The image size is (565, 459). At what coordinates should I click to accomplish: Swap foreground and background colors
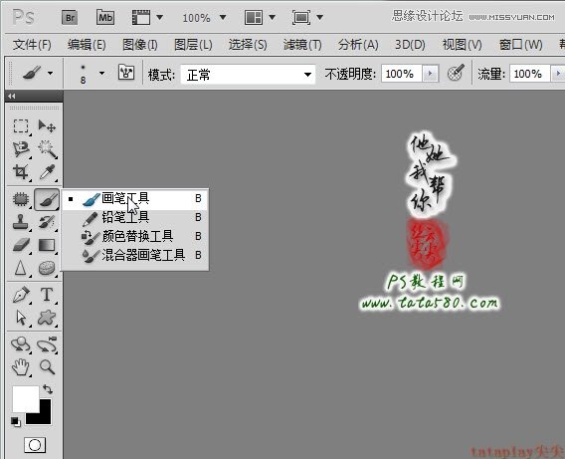[x=48, y=389]
